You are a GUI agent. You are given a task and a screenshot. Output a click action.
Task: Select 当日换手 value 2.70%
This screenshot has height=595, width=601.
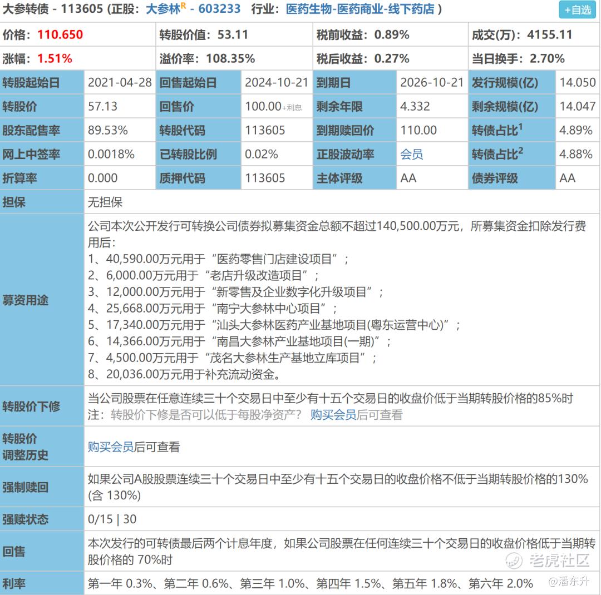pos(547,58)
